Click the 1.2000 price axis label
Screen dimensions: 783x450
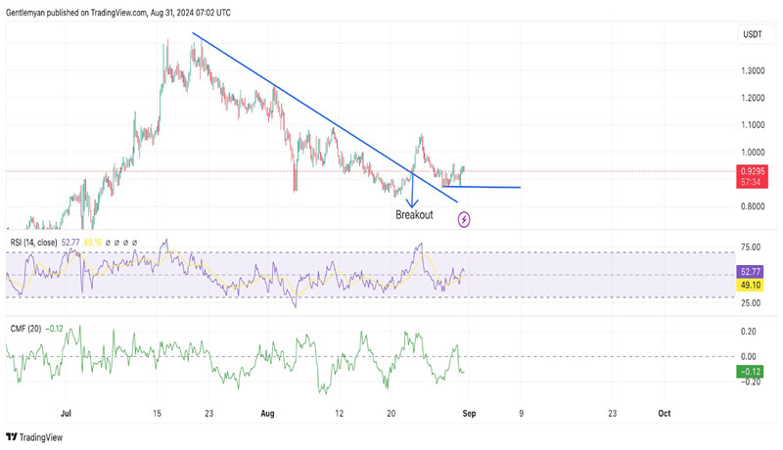click(753, 98)
